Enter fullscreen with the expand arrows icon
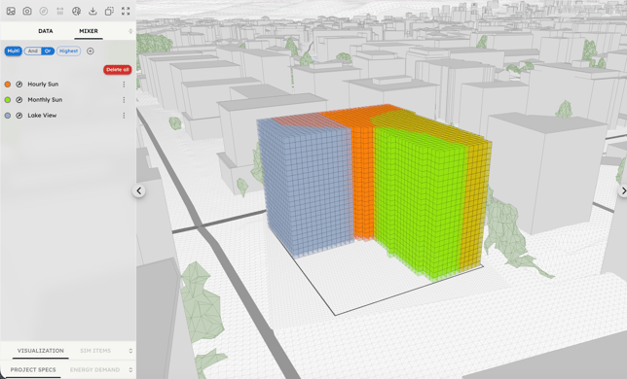The width and height of the screenshot is (627, 379). [126, 11]
